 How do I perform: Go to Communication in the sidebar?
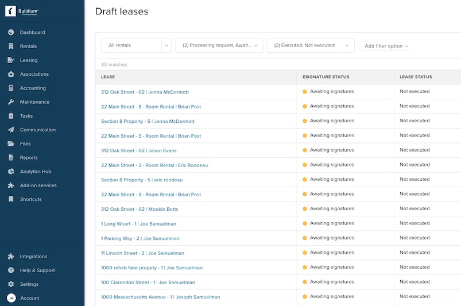coord(37,130)
